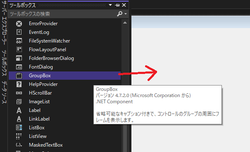Viewport: 250px width, 152px height.
Task: Open the search options dropdown arrow
Action: coord(126,14)
